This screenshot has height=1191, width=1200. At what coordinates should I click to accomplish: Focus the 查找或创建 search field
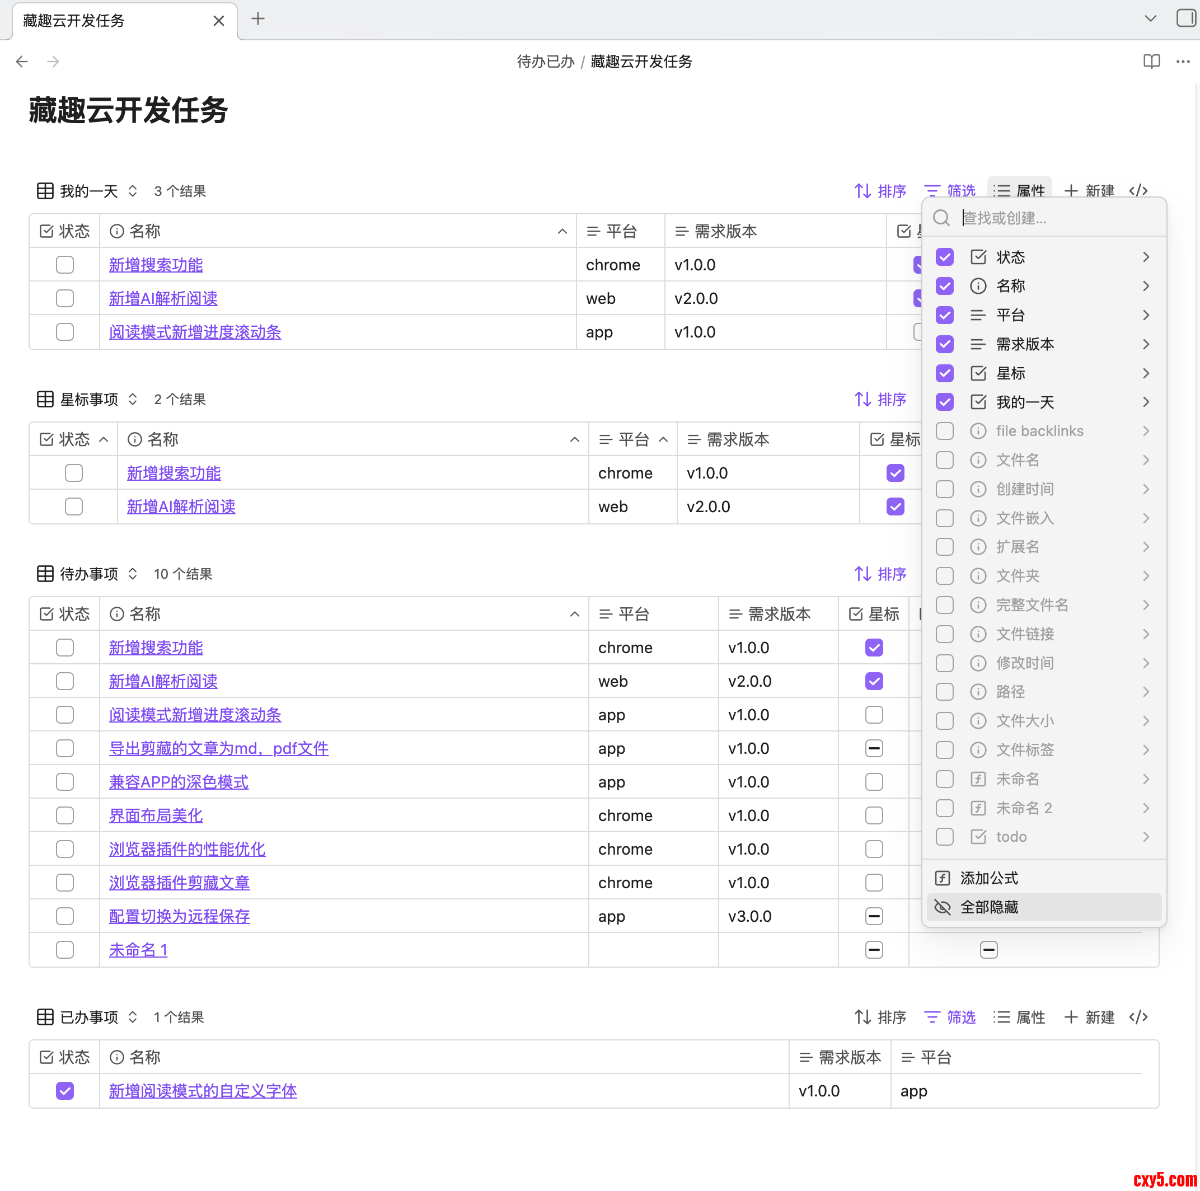pyautogui.click(x=1056, y=218)
